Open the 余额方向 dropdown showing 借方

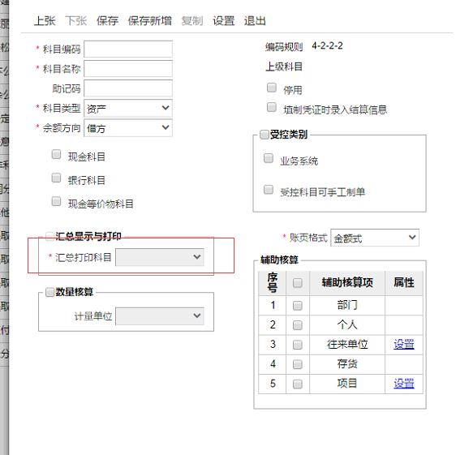128,128
